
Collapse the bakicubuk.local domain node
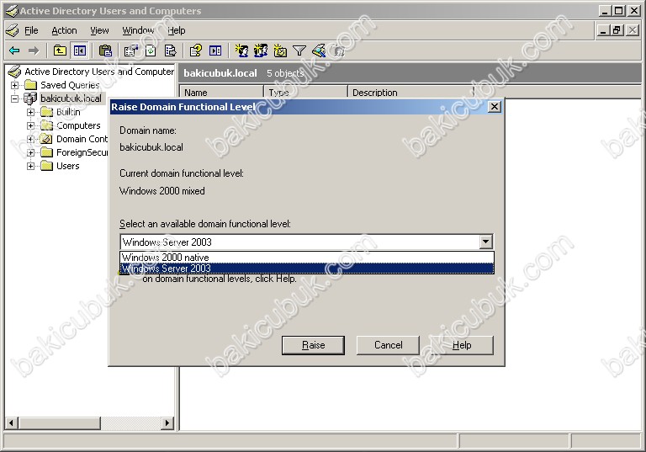[x=15, y=99]
